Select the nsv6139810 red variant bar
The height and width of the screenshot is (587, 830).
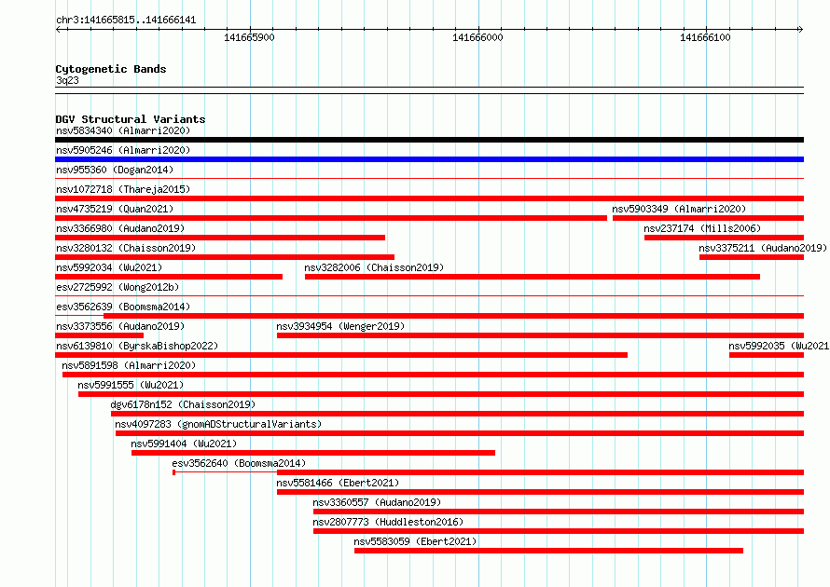point(341,355)
